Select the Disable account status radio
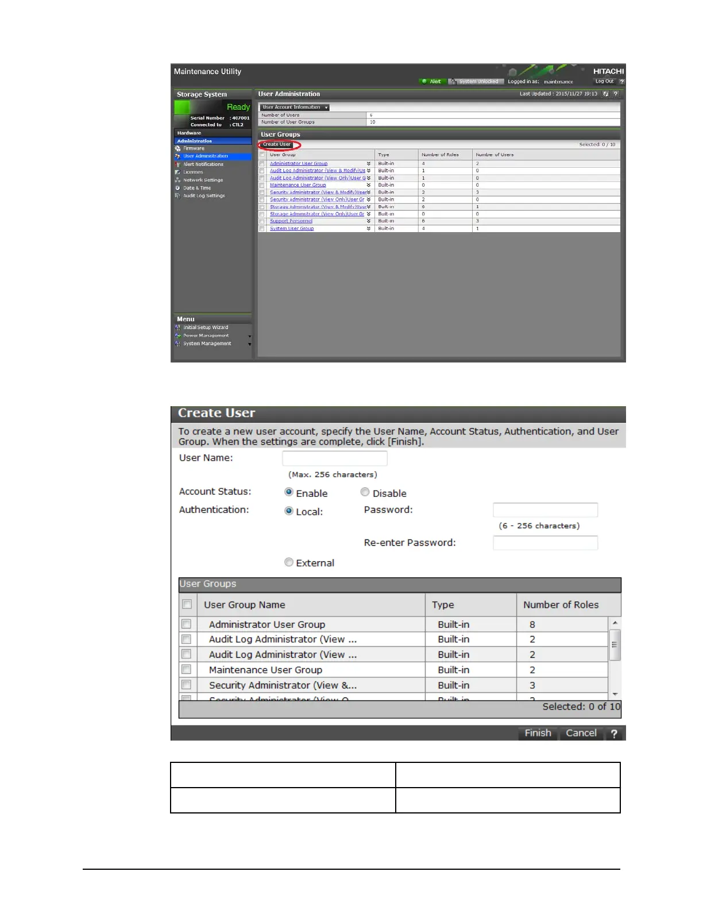Image resolution: width=703 pixels, height=910 pixels. click(365, 492)
